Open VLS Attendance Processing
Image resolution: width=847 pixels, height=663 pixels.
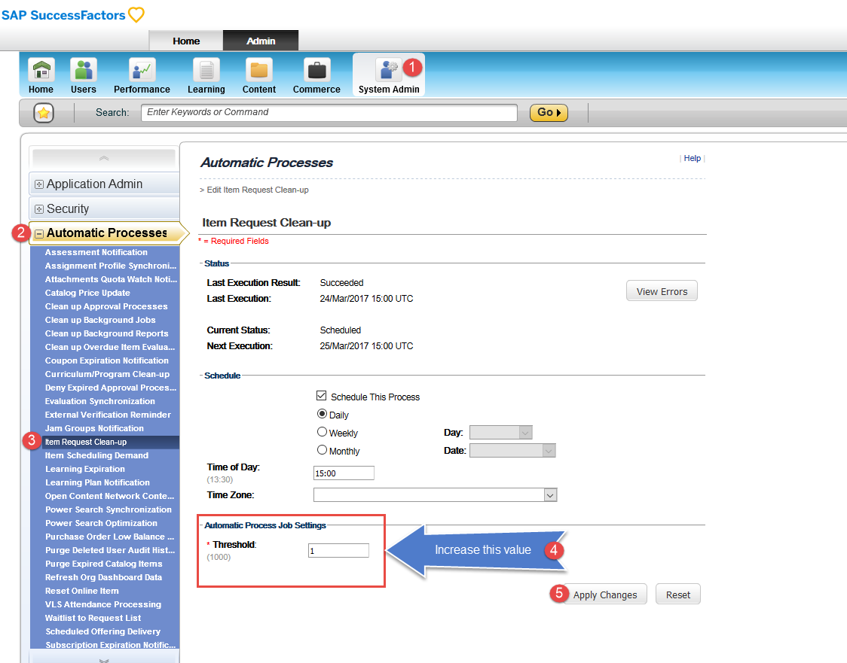click(x=103, y=604)
